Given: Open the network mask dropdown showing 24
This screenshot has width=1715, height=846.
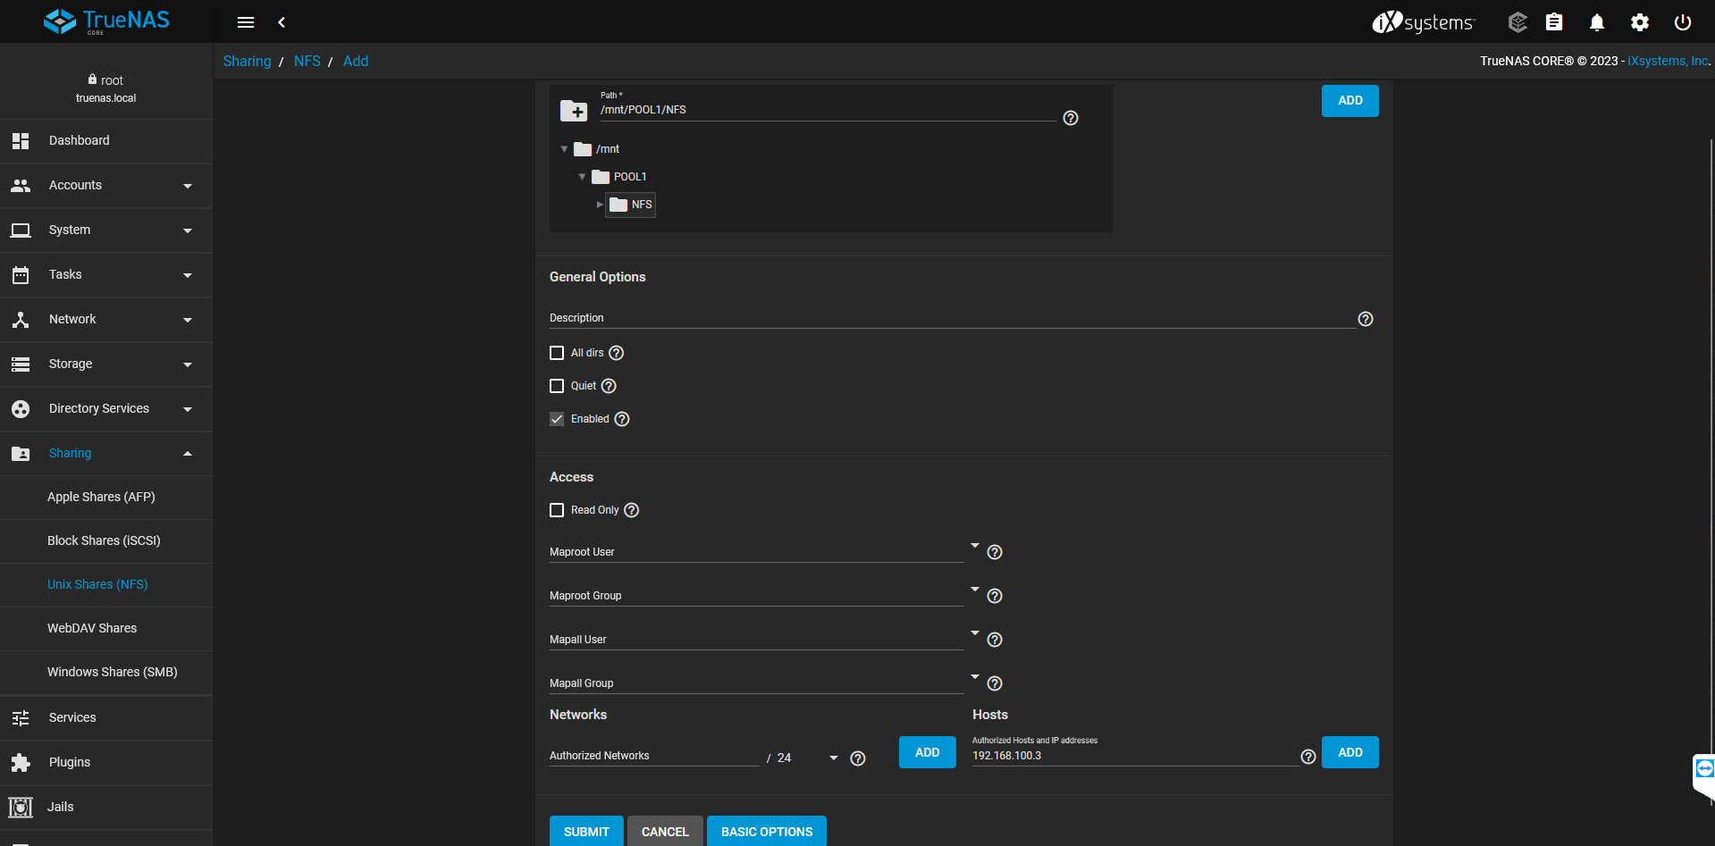Looking at the screenshot, I should pos(833,758).
